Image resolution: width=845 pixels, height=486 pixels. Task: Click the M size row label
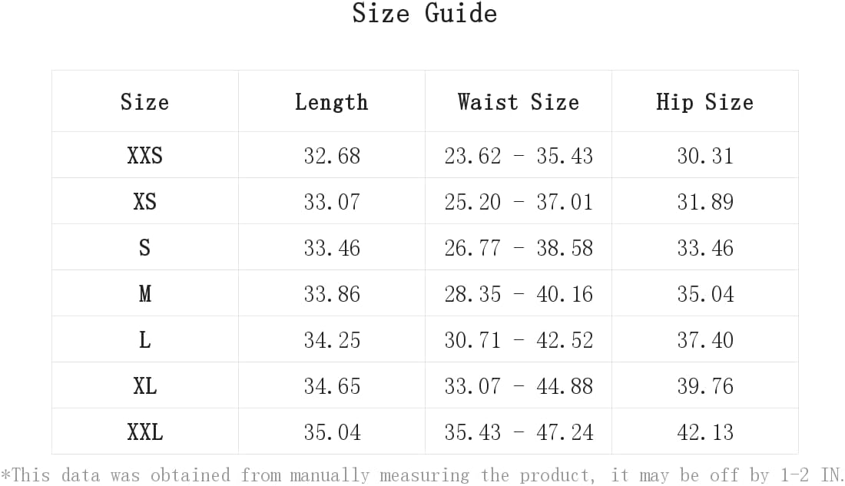145,294
